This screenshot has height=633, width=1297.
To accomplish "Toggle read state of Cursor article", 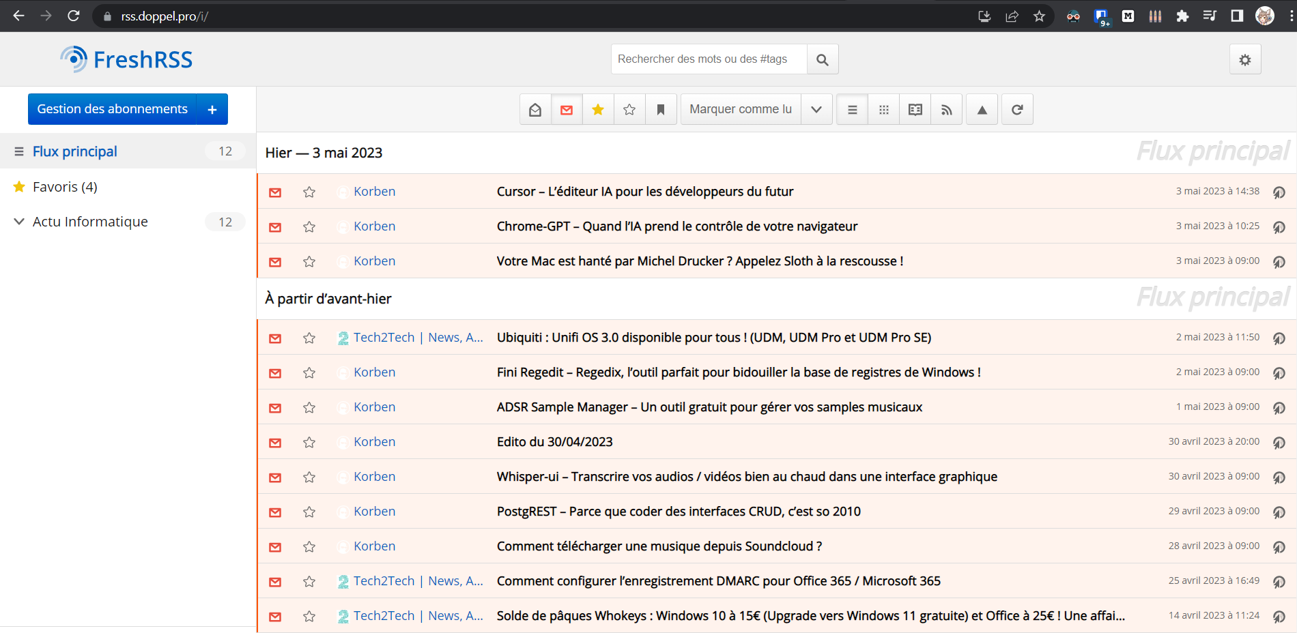I will pyautogui.click(x=275, y=192).
